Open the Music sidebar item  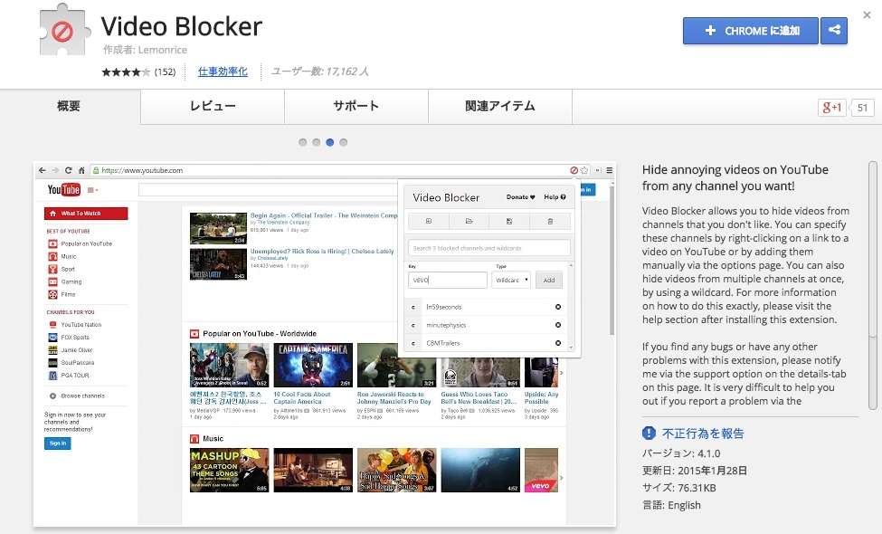point(62,256)
